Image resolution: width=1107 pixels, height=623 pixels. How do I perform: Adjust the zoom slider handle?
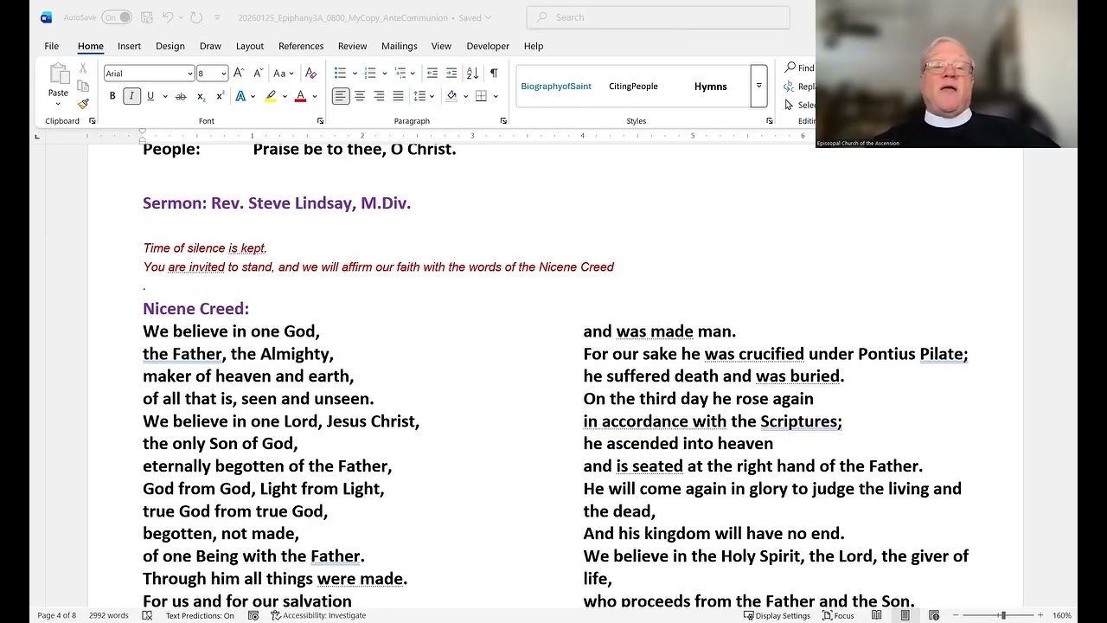tap(1003, 615)
